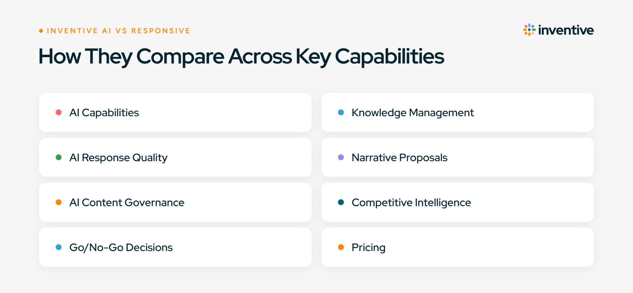Select the Knowledge Management label

click(x=413, y=113)
